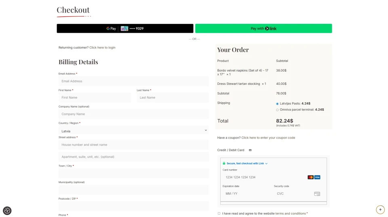This screenshot has height=217, width=388.
Task: Click the Mastercard logo icon
Action: point(310,177)
